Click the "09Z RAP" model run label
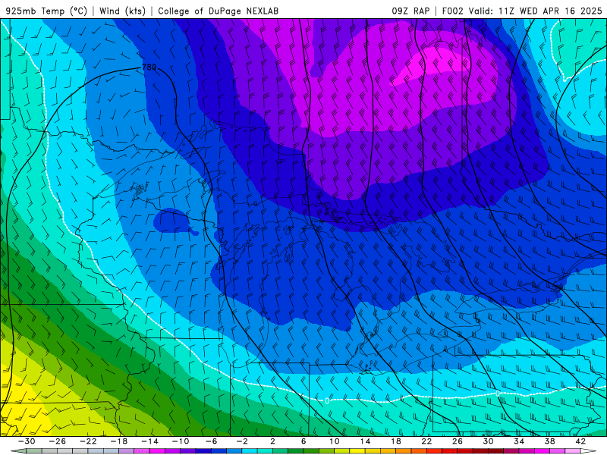 [410, 11]
